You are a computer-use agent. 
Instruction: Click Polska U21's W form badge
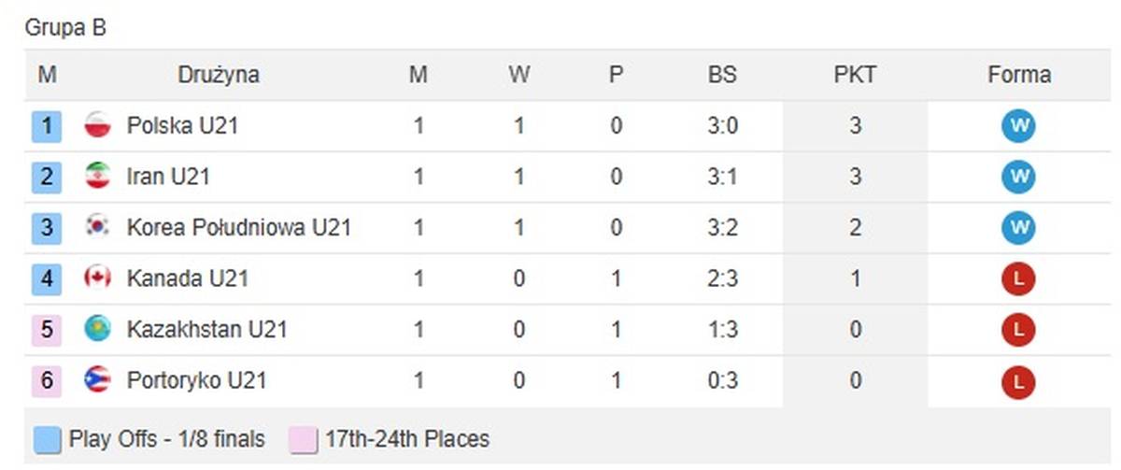[x=1019, y=125]
